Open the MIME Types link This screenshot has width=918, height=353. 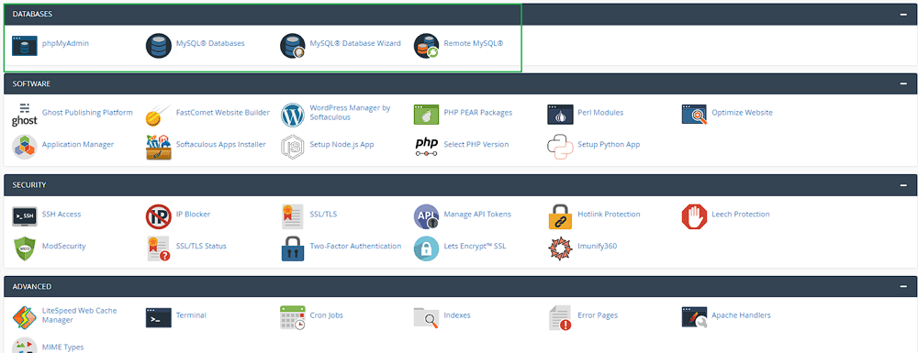click(x=62, y=347)
